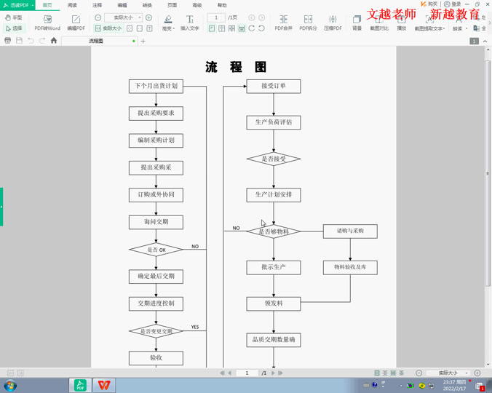Click the home icon in quick toolbar
The image size is (492, 393).
(x=54, y=41)
